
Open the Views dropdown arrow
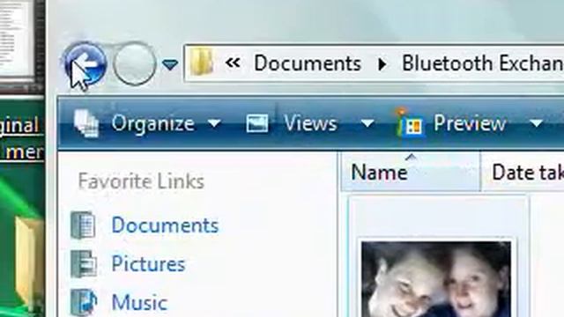click(x=367, y=123)
